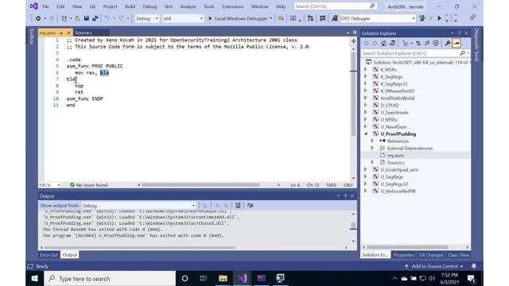This screenshot has height=286, width=509.
Task: Open the Debug menu
Action: point(150,6)
